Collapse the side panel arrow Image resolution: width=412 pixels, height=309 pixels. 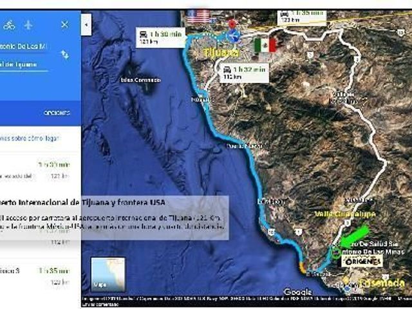pos(86,24)
